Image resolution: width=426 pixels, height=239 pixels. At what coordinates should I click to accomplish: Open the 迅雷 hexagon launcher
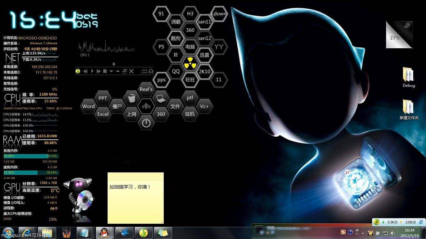pyautogui.click(x=204, y=55)
